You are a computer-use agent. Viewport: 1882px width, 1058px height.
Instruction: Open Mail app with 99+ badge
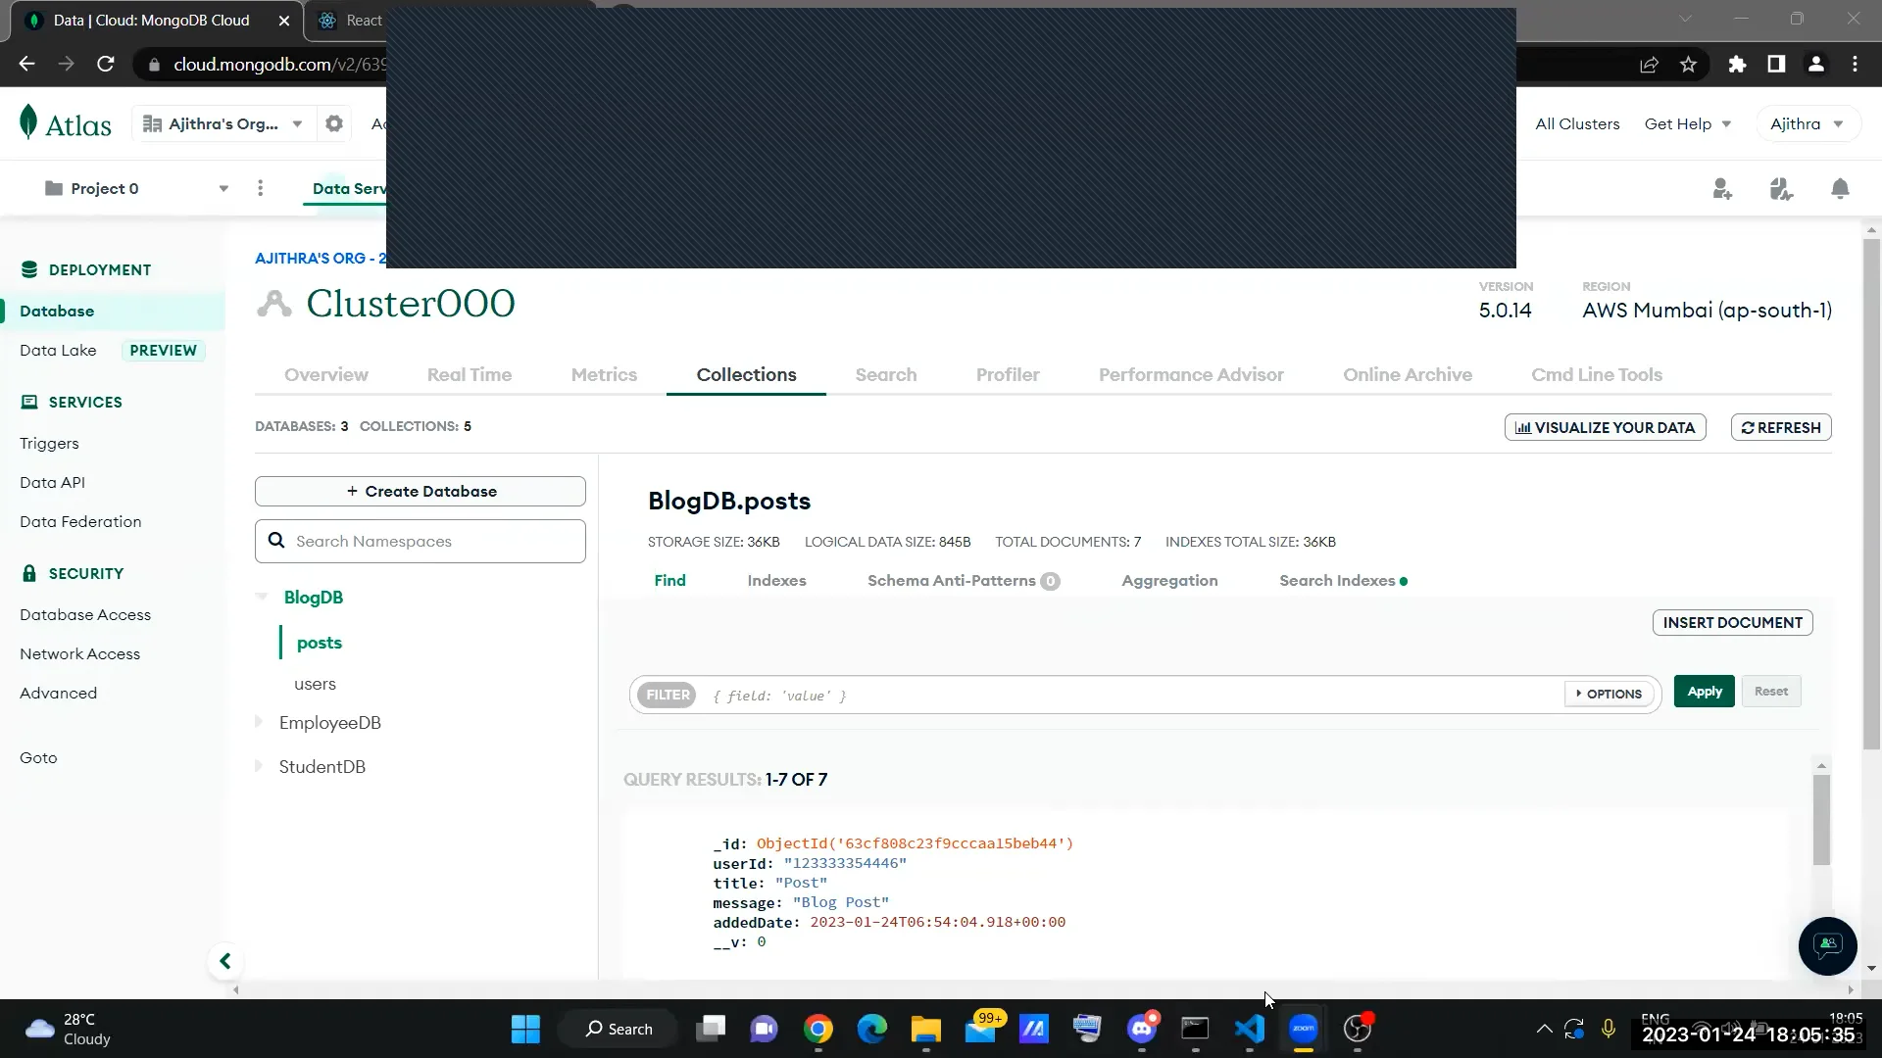[981, 1029]
